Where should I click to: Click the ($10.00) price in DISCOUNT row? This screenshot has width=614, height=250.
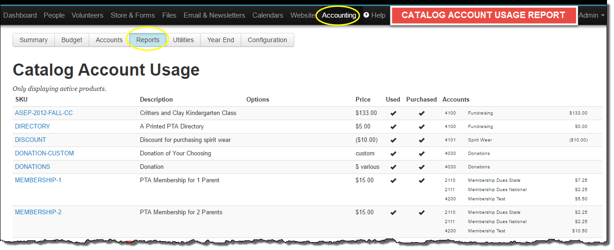(367, 140)
